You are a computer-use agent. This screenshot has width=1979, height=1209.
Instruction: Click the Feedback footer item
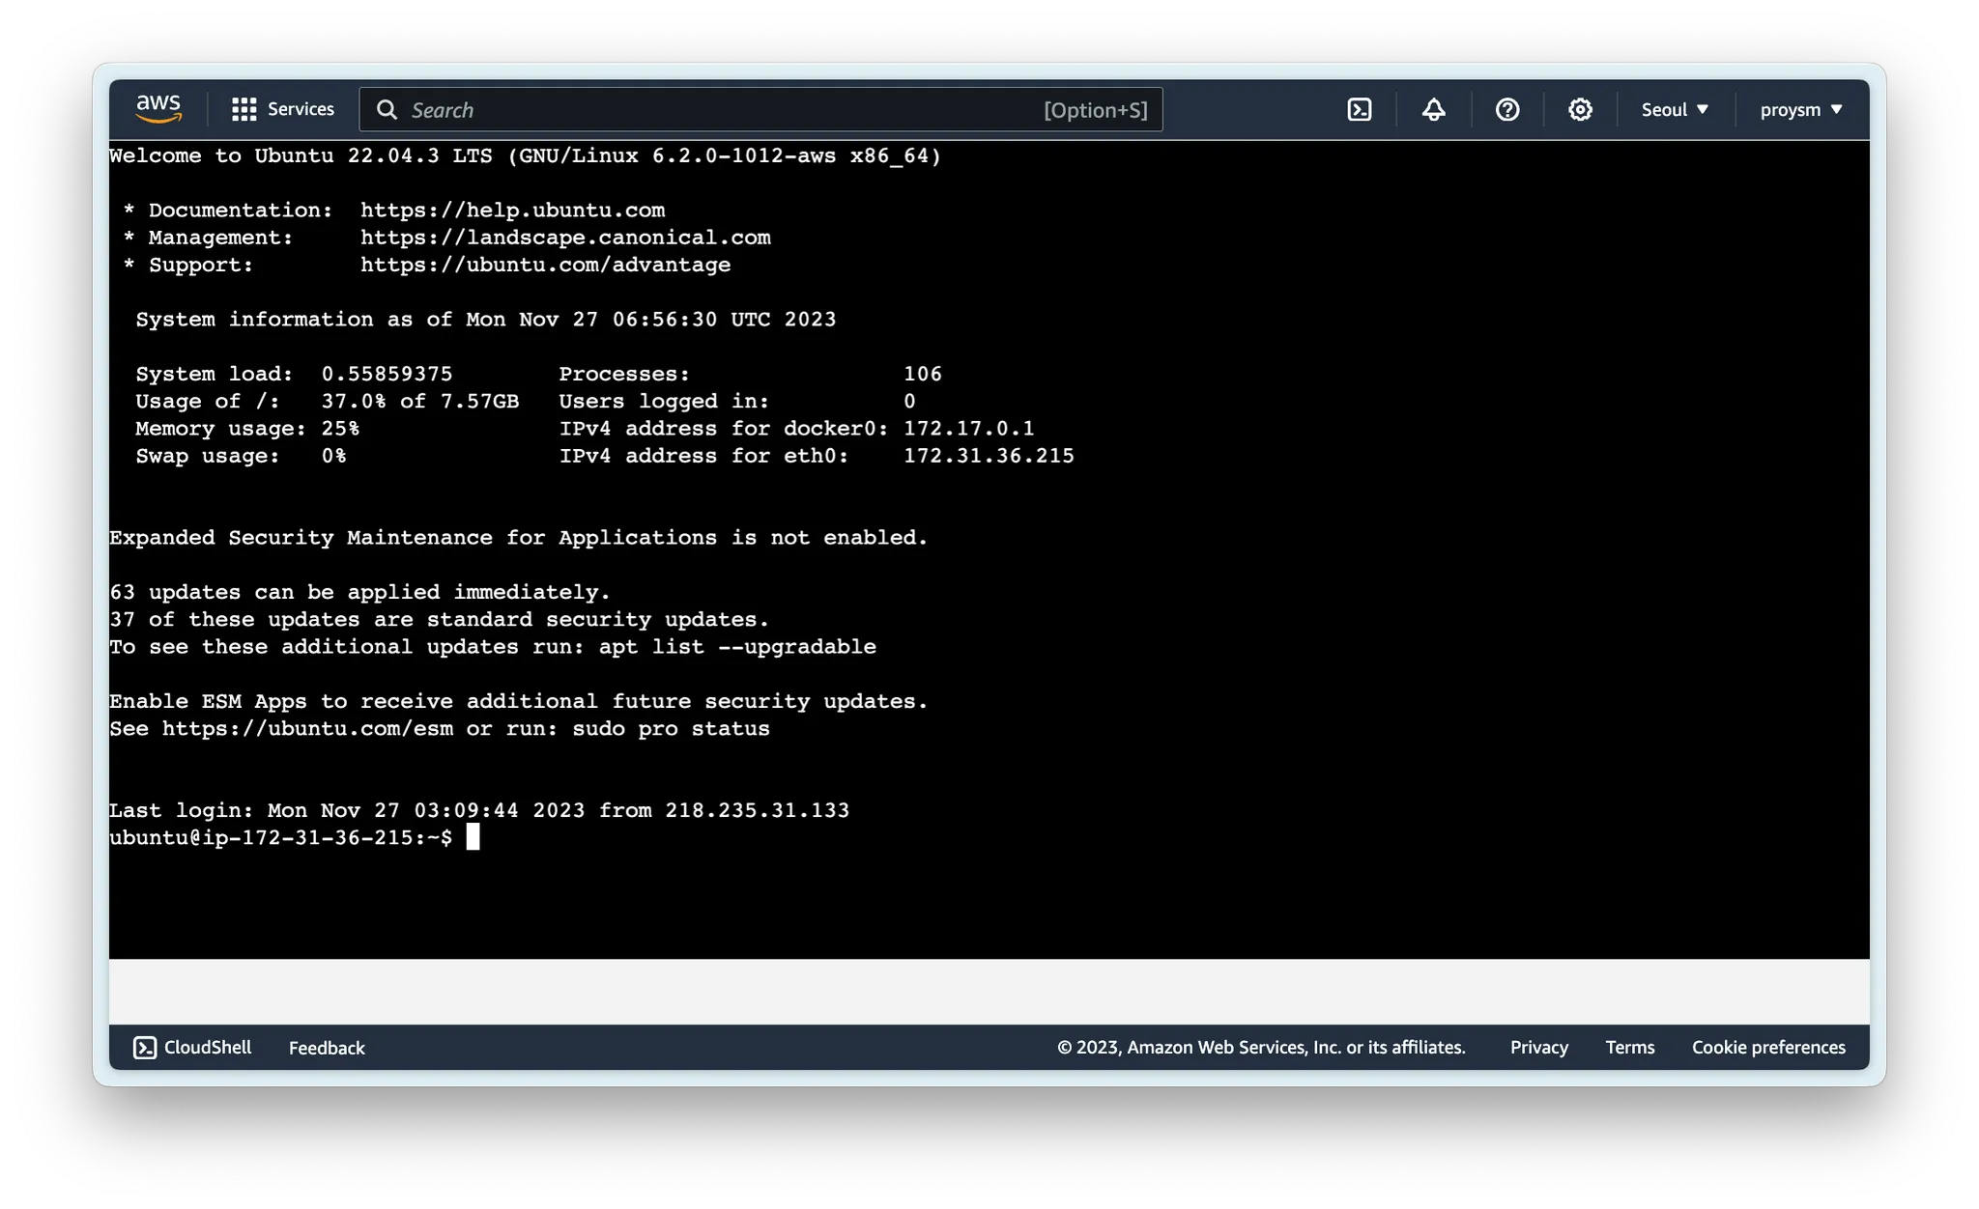pos(327,1048)
